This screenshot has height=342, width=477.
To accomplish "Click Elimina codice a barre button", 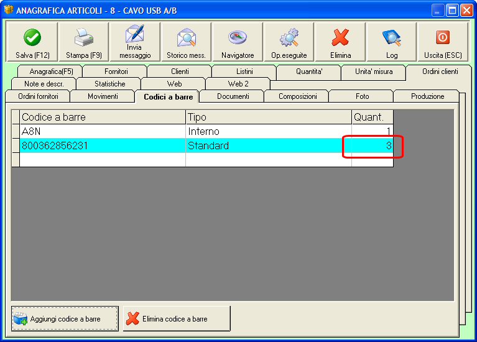I will pyautogui.click(x=177, y=318).
